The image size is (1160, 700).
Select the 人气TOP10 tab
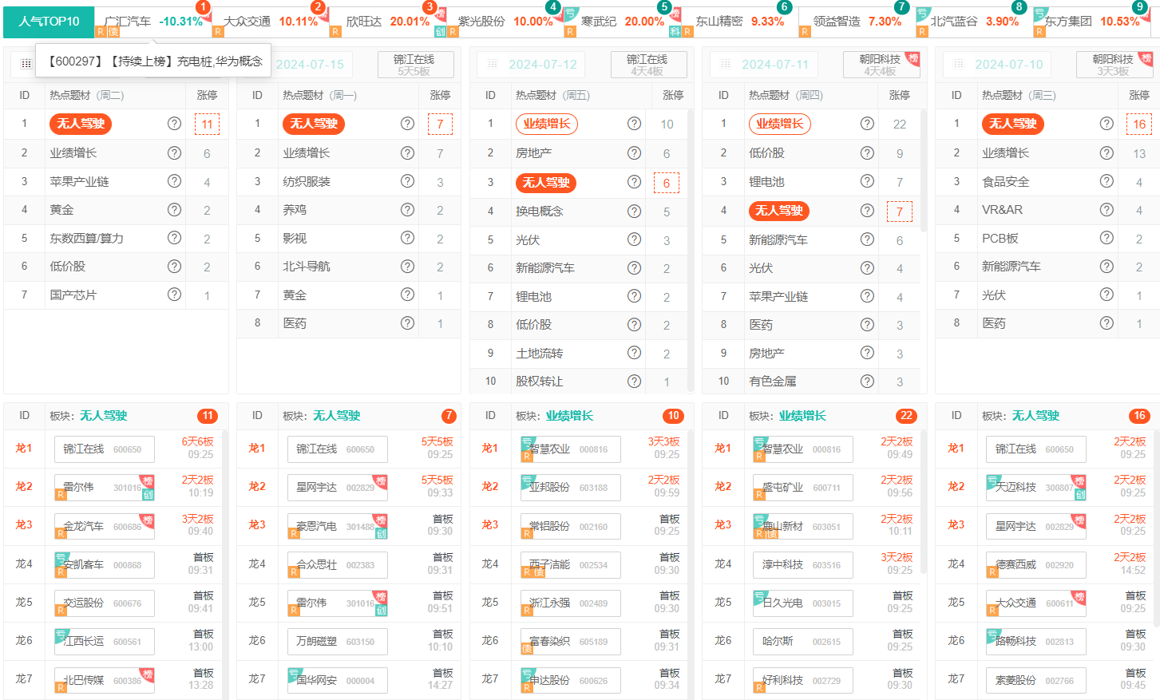coord(49,22)
